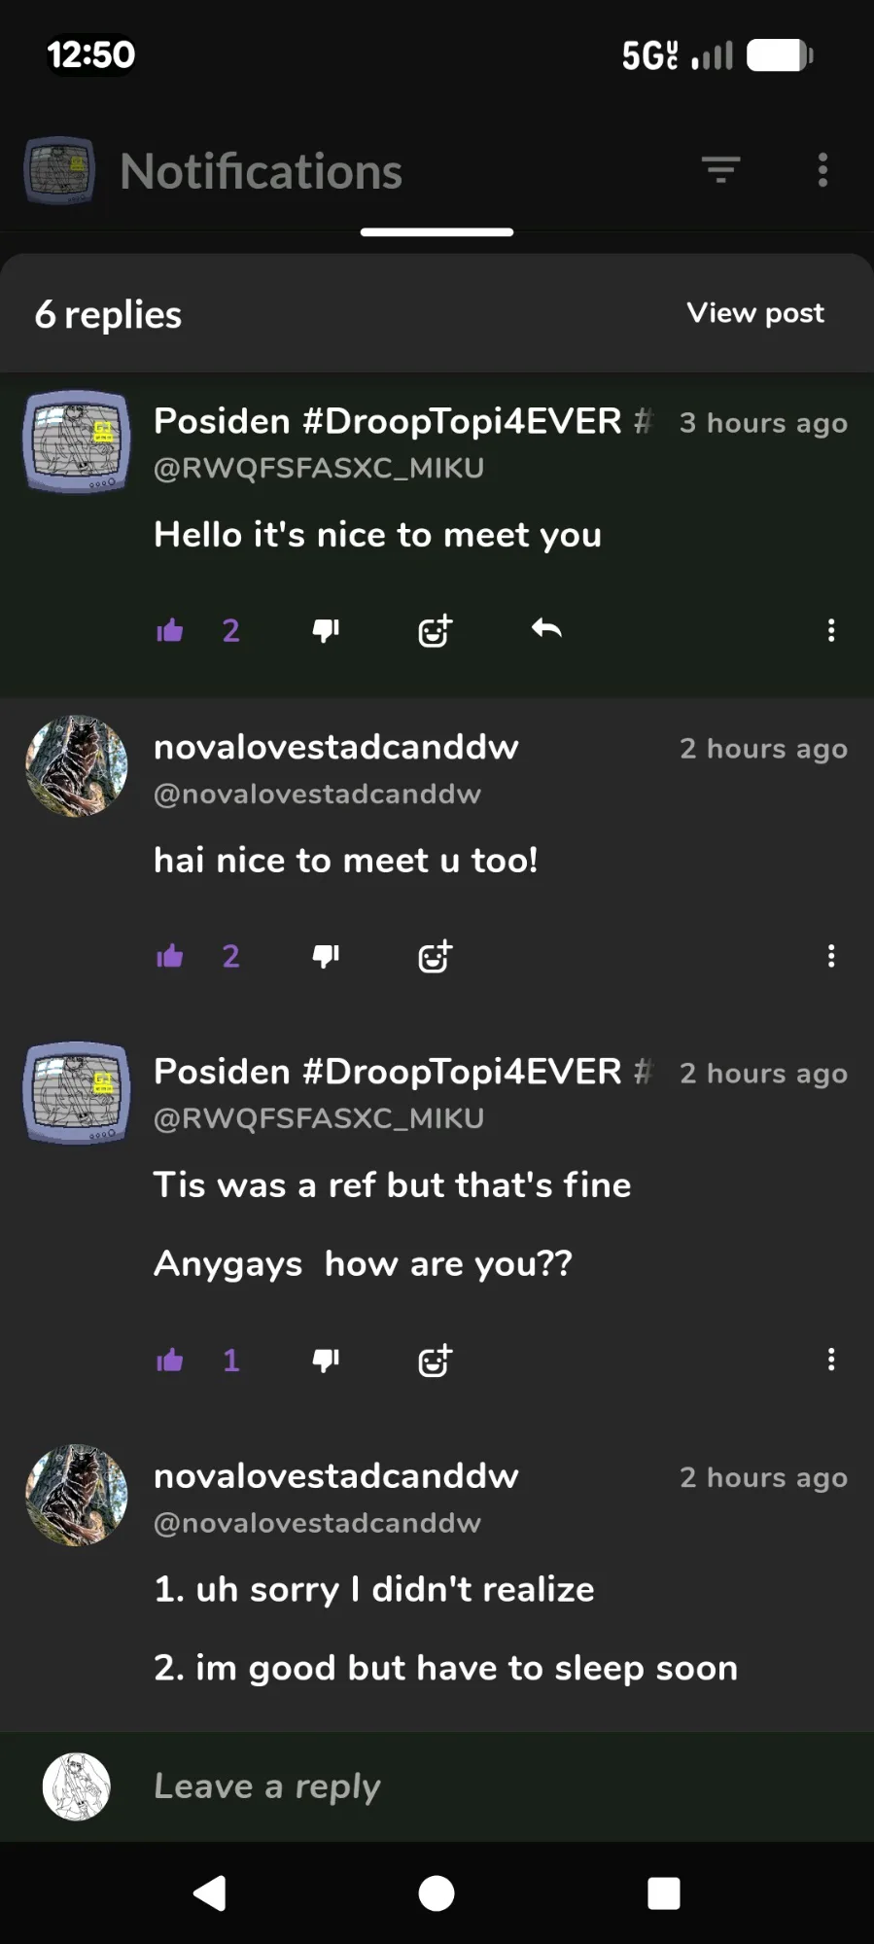This screenshot has height=1944, width=874.
Task: Type in the Leave a reply field
Action: (486, 1786)
